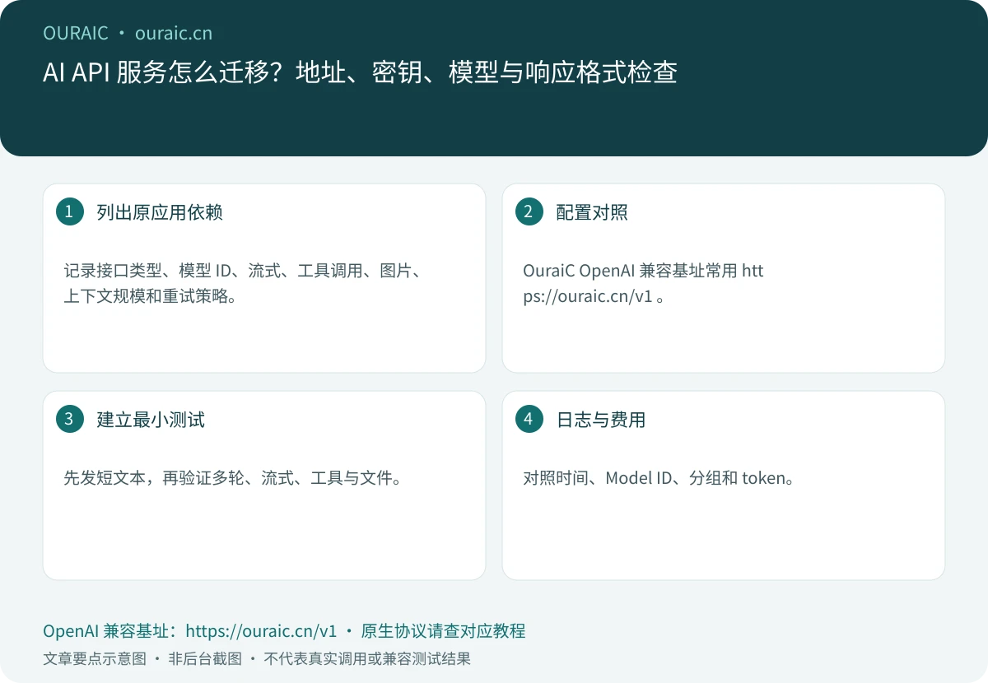Viewport: 988px width, 683px height.
Task: Click the headline about AI API 服务怎么迁移
Action: pyautogui.click(x=360, y=72)
